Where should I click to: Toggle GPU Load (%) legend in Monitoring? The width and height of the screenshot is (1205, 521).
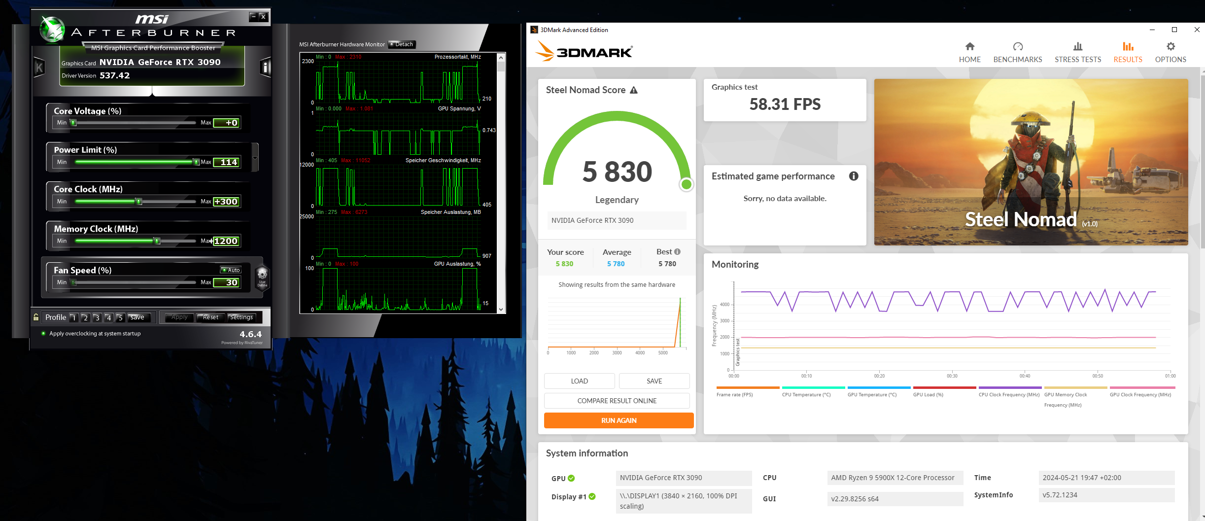pyautogui.click(x=944, y=392)
